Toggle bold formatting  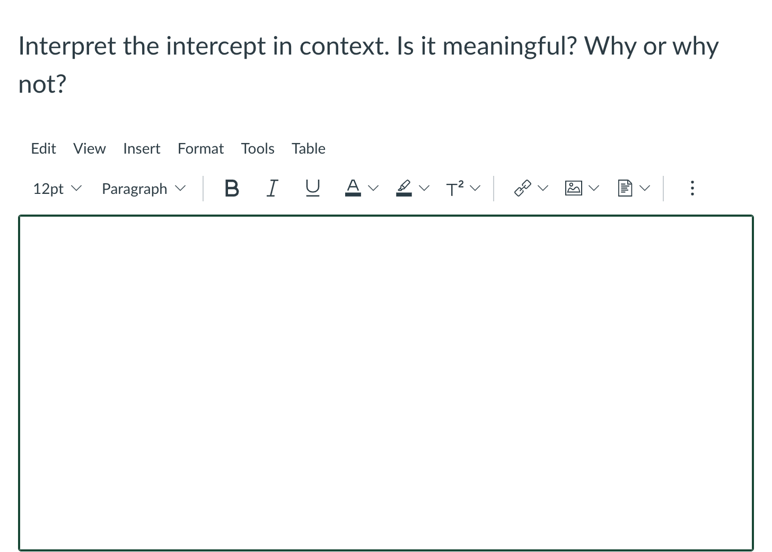pyautogui.click(x=232, y=188)
